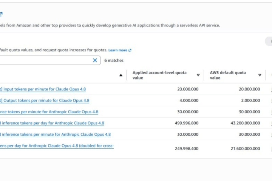Select the 6 matches result count
272x181 pixels.
click(114, 60)
